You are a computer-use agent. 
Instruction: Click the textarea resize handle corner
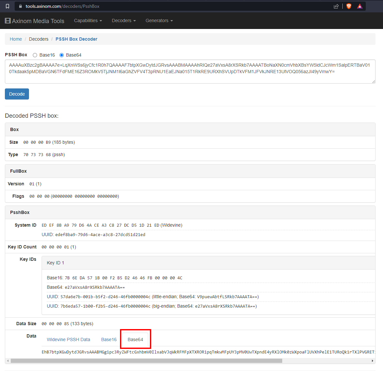[x=374, y=82]
